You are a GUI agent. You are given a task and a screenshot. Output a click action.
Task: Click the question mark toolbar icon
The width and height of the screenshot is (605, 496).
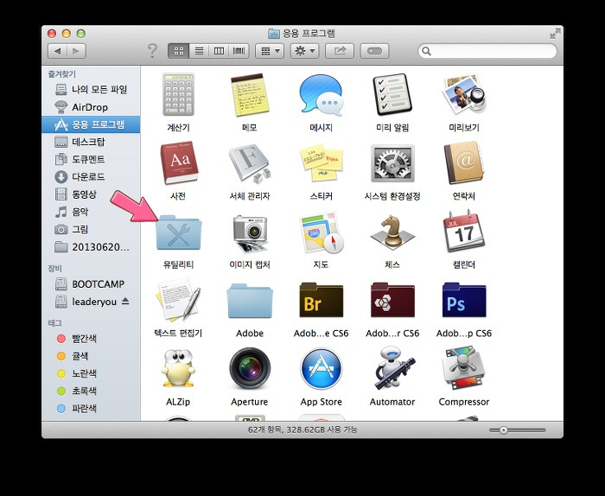(152, 51)
